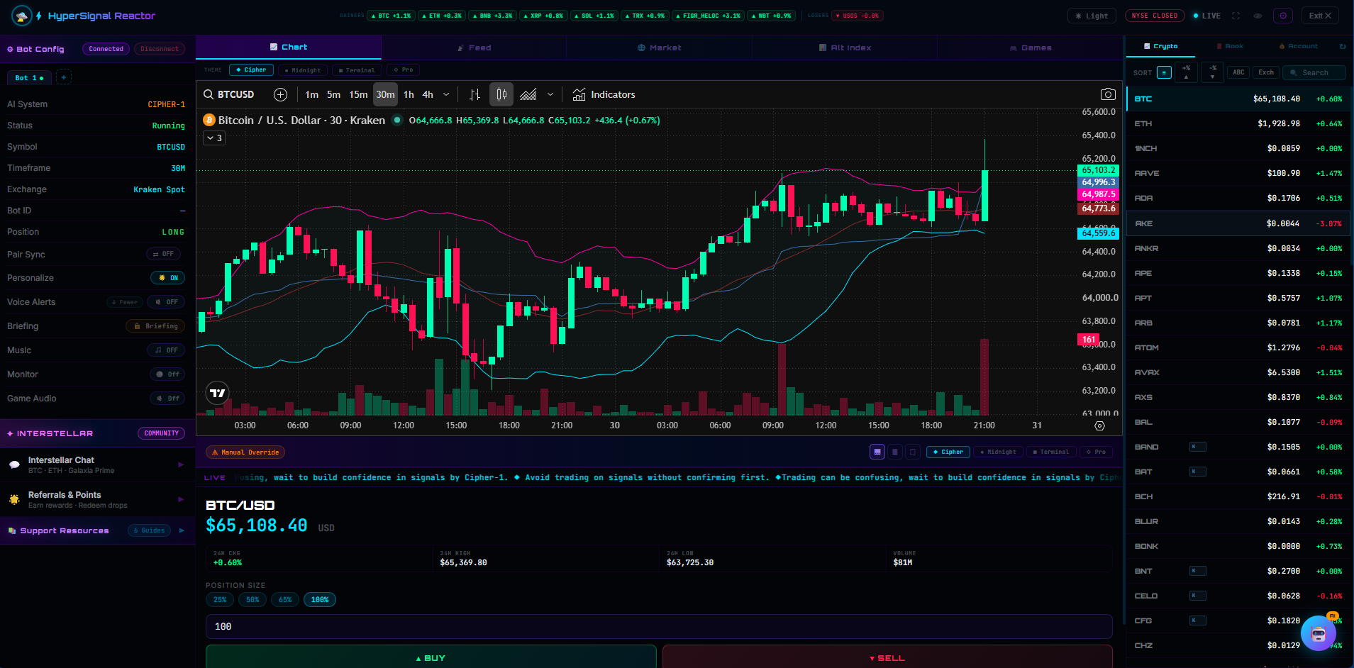
Task: Switch to Light theme
Action: coord(1092,16)
